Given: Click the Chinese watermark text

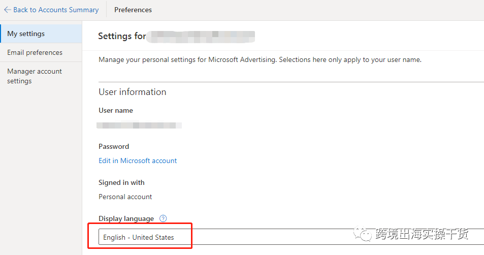Looking at the screenshot, I should click(422, 234).
